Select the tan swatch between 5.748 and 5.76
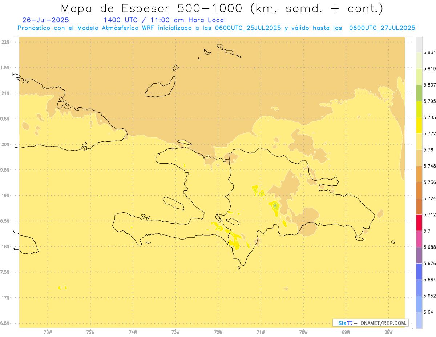436x337 pixels. tap(419, 157)
